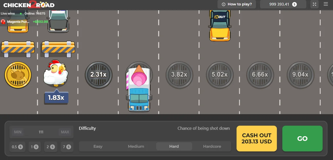Click the 3.82x manhole cover
This screenshot has width=333, height=160.
pos(179,75)
